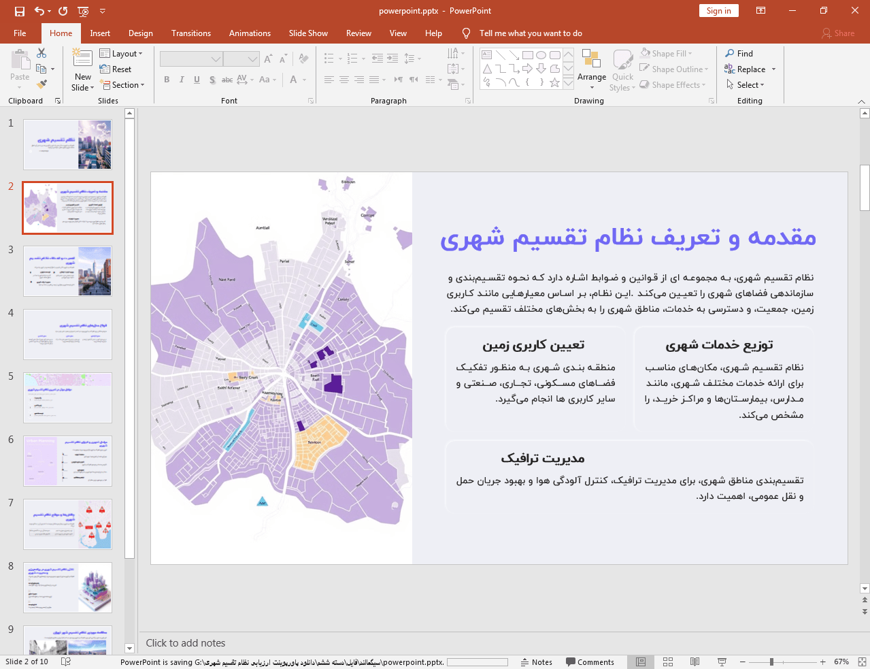Open Quick Styles for shapes
Screen dimensions: 870x669
click(x=622, y=68)
